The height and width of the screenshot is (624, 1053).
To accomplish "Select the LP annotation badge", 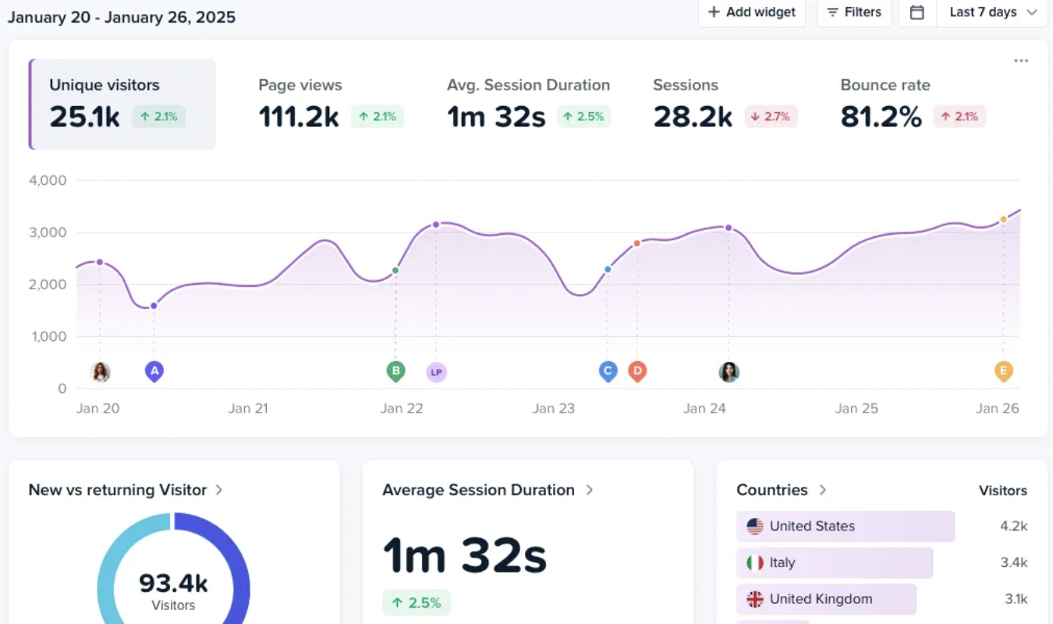I will point(436,372).
